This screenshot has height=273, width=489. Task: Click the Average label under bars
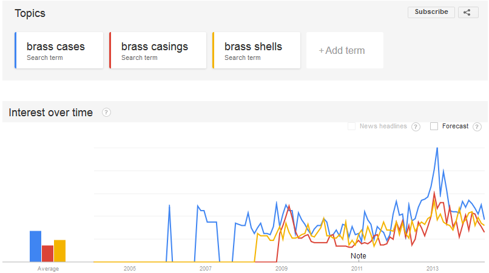[48, 269]
